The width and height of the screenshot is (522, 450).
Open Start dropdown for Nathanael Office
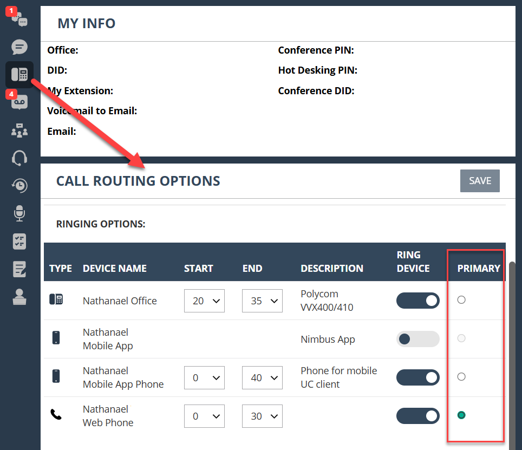(x=204, y=301)
